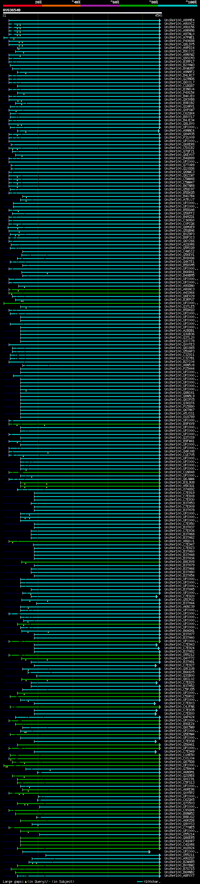Click hit label UniRef100_B6KR61
The image size is (200, 884).
coord(179,272)
